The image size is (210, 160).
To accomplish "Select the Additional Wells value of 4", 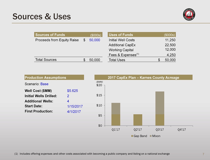I will [x=68, y=101].
